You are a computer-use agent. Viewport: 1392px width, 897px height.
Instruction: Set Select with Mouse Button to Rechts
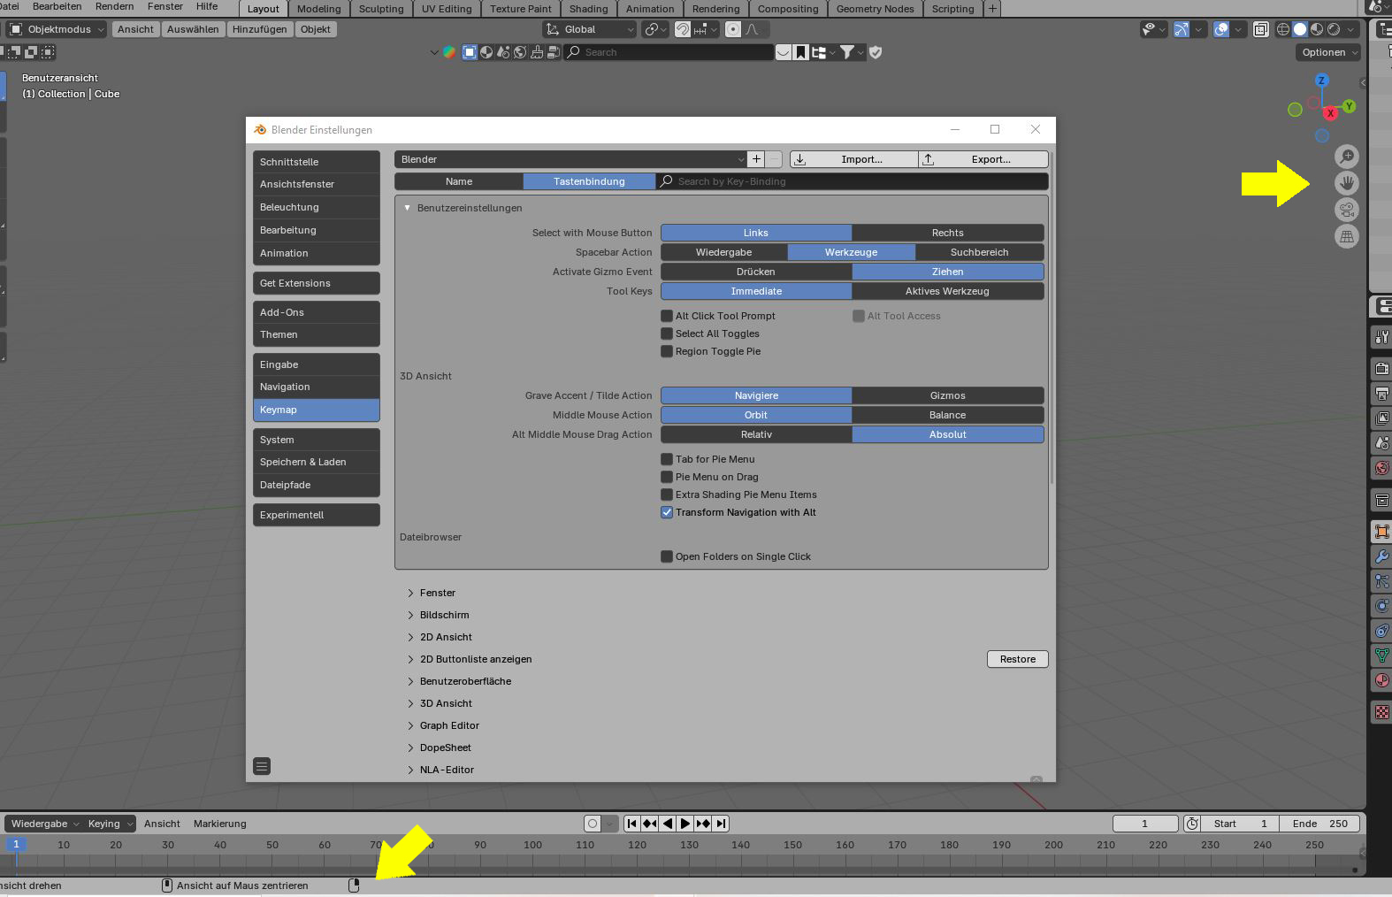click(947, 233)
